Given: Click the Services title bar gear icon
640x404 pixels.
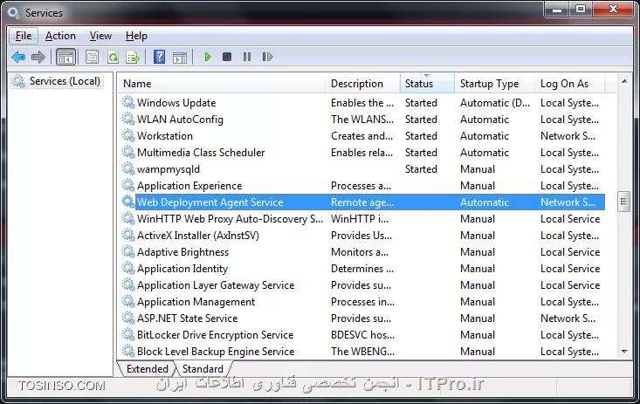Looking at the screenshot, I should [x=13, y=12].
